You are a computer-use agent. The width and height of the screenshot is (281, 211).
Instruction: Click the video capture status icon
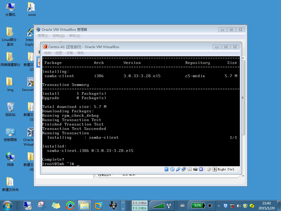pyautogui.click(x=195, y=169)
